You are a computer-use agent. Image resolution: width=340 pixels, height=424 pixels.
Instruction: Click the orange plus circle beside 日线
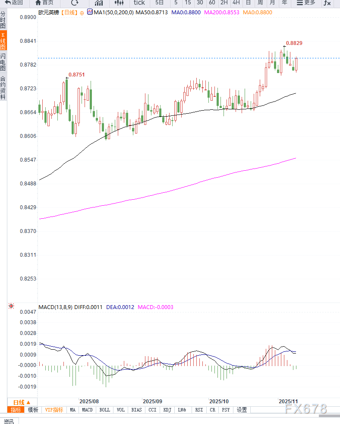click(x=82, y=13)
